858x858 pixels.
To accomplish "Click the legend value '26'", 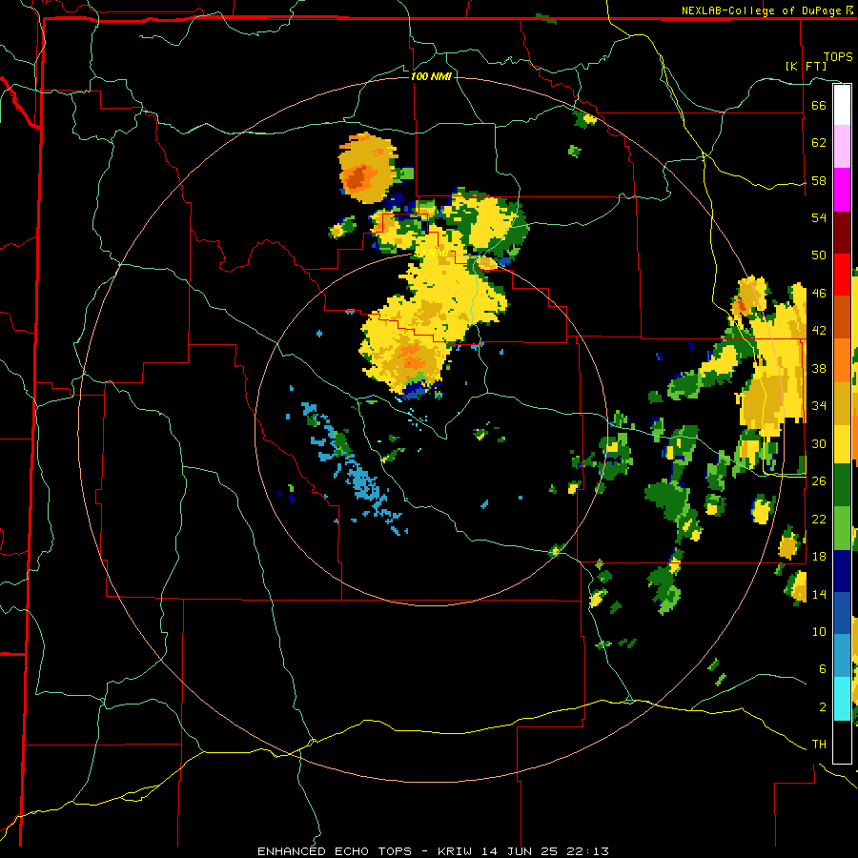I will point(819,481).
